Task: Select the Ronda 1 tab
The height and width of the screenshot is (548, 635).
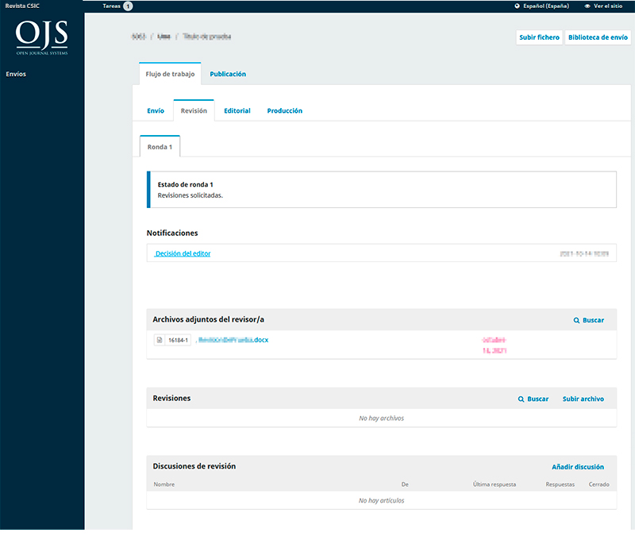Action: [160, 147]
